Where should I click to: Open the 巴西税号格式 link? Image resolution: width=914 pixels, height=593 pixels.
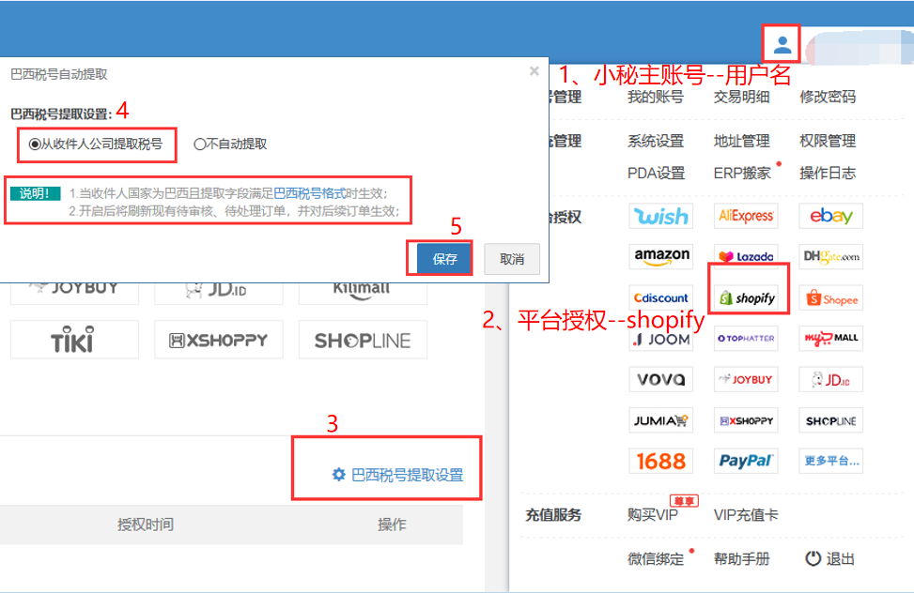[310, 193]
